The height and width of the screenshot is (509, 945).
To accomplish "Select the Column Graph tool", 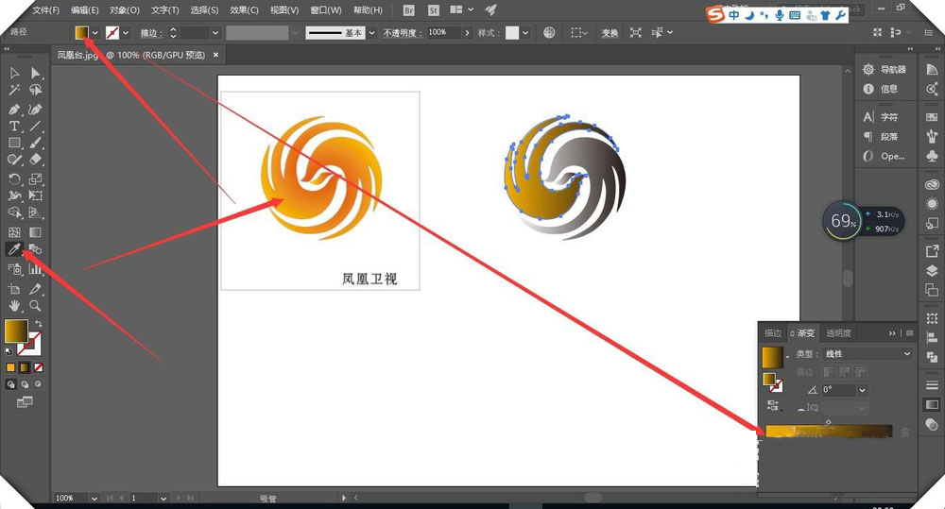I will 36,269.
